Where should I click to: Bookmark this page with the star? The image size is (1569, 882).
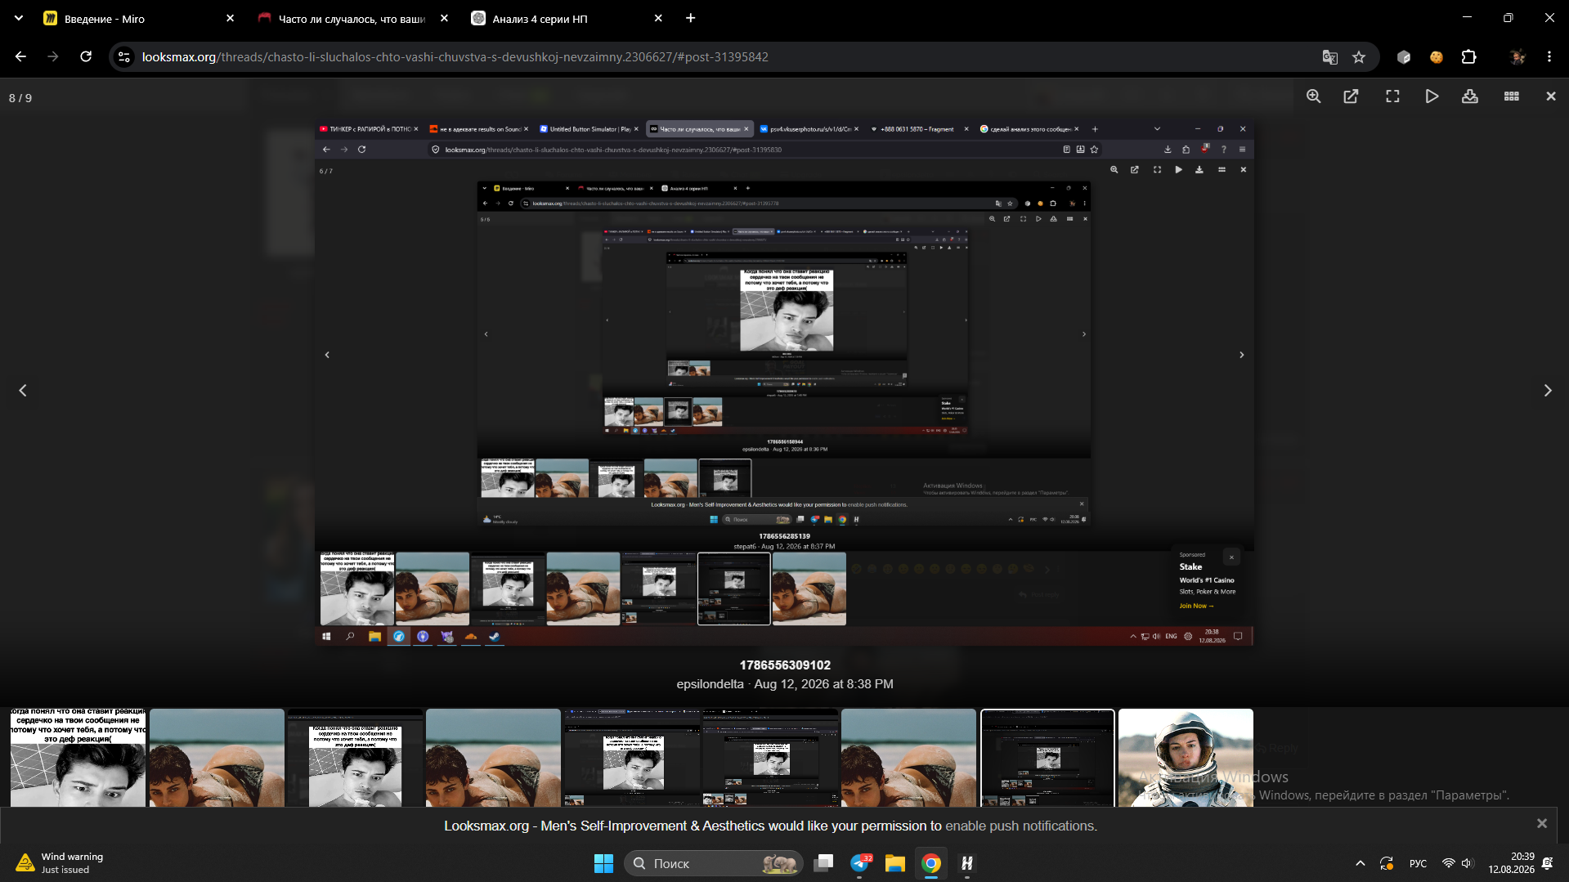click(1359, 56)
